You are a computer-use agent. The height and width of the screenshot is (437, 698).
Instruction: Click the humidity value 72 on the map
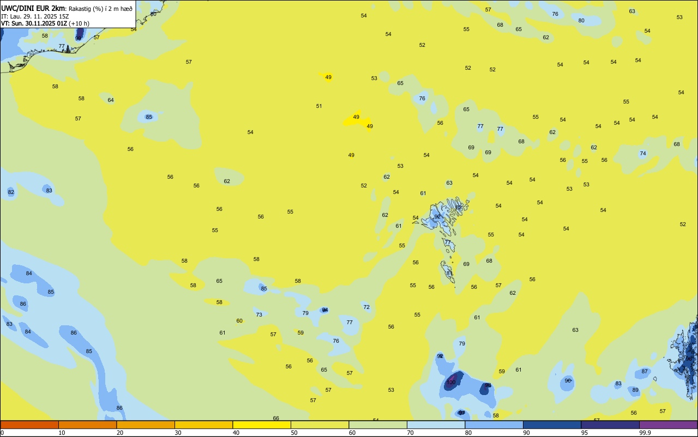pyautogui.click(x=366, y=307)
